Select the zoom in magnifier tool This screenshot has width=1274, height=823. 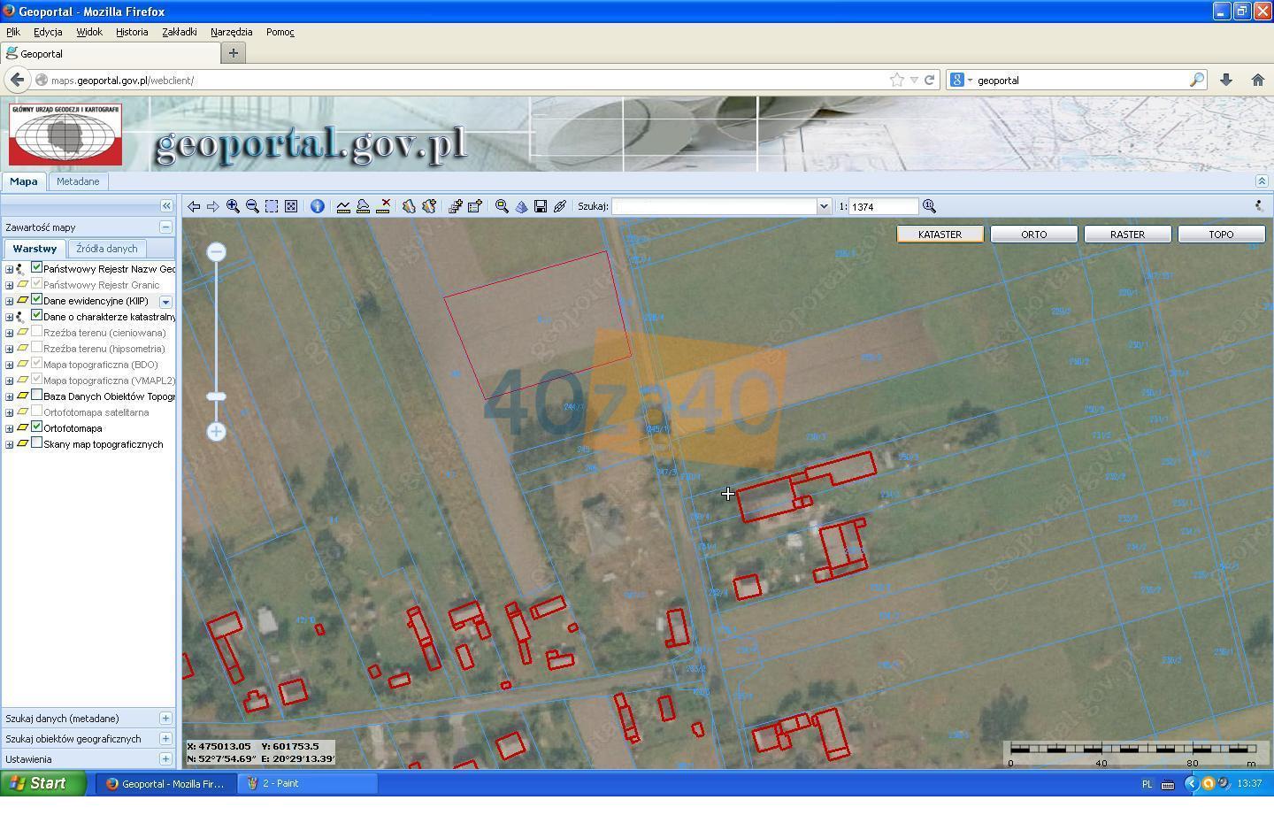233,206
